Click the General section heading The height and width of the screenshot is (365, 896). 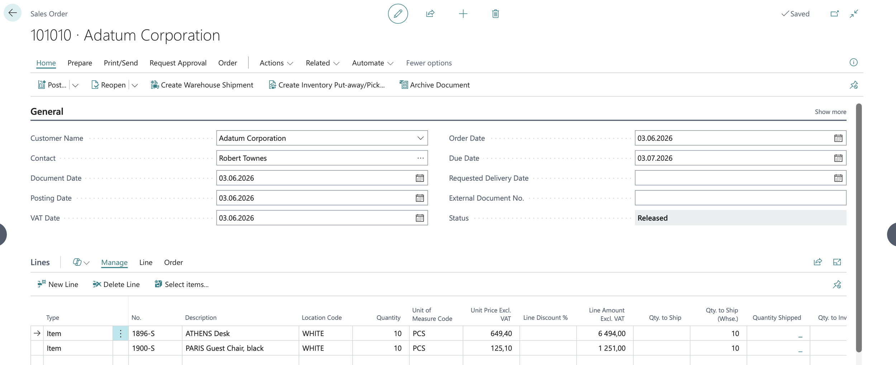tap(47, 112)
